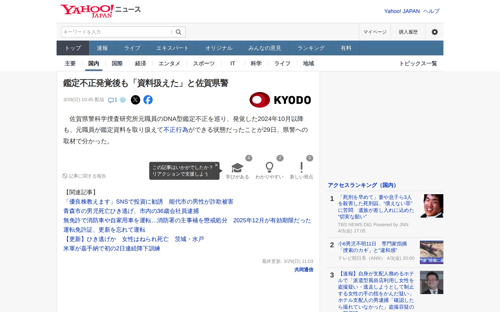This screenshot has height=312, width=500.
Task: Share the article on X
Action: click(x=135, y=100)
